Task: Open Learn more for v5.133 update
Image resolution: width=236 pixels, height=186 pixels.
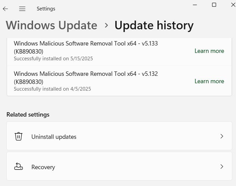Action: [x=209, y=51]
